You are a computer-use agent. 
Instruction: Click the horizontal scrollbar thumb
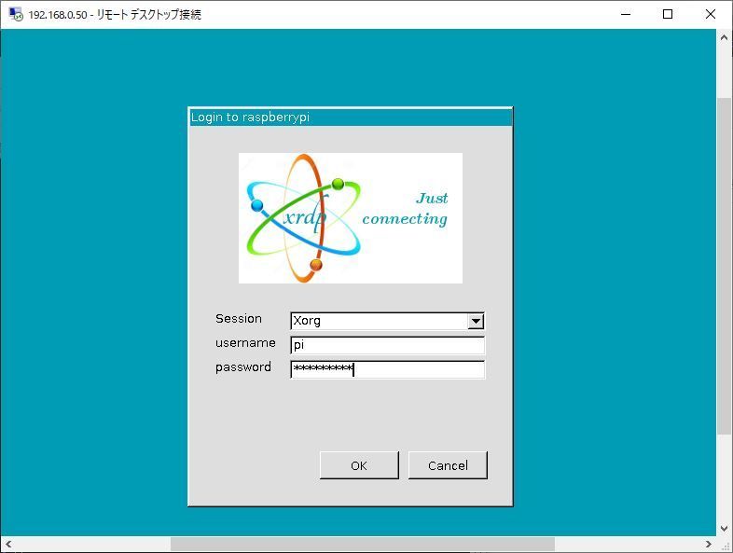tap(362, 544)
